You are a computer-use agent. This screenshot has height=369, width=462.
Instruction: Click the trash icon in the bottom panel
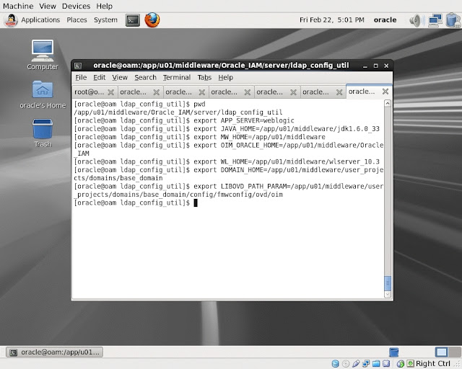tap(394, 352)
